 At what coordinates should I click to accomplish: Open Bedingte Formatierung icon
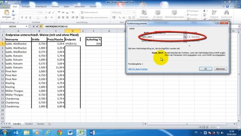click(x=144, y=12)
